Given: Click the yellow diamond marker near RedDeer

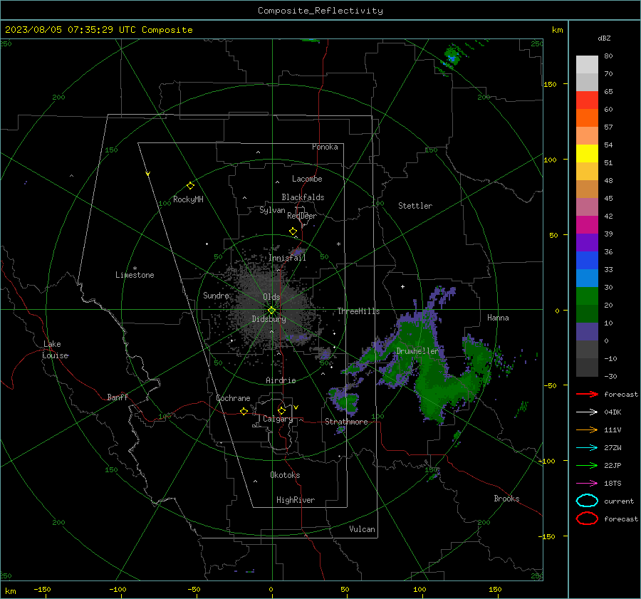Looking at the screenshot, I should (293, 231).
